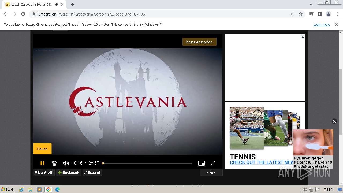Viewport: 343px width, 193px height.
Task: Open picture-in-picture mode
Action: click(202, 163)
